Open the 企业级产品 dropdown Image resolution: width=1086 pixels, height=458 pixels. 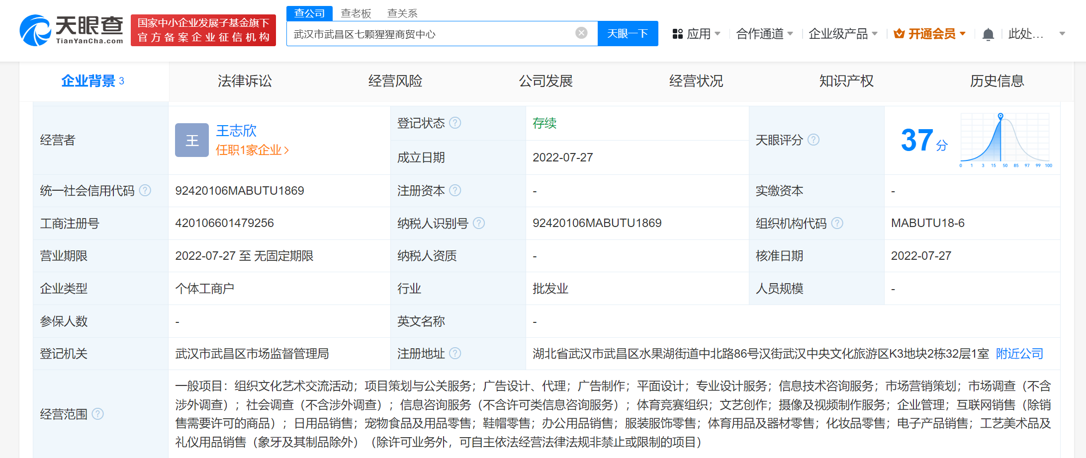(840, 34)
